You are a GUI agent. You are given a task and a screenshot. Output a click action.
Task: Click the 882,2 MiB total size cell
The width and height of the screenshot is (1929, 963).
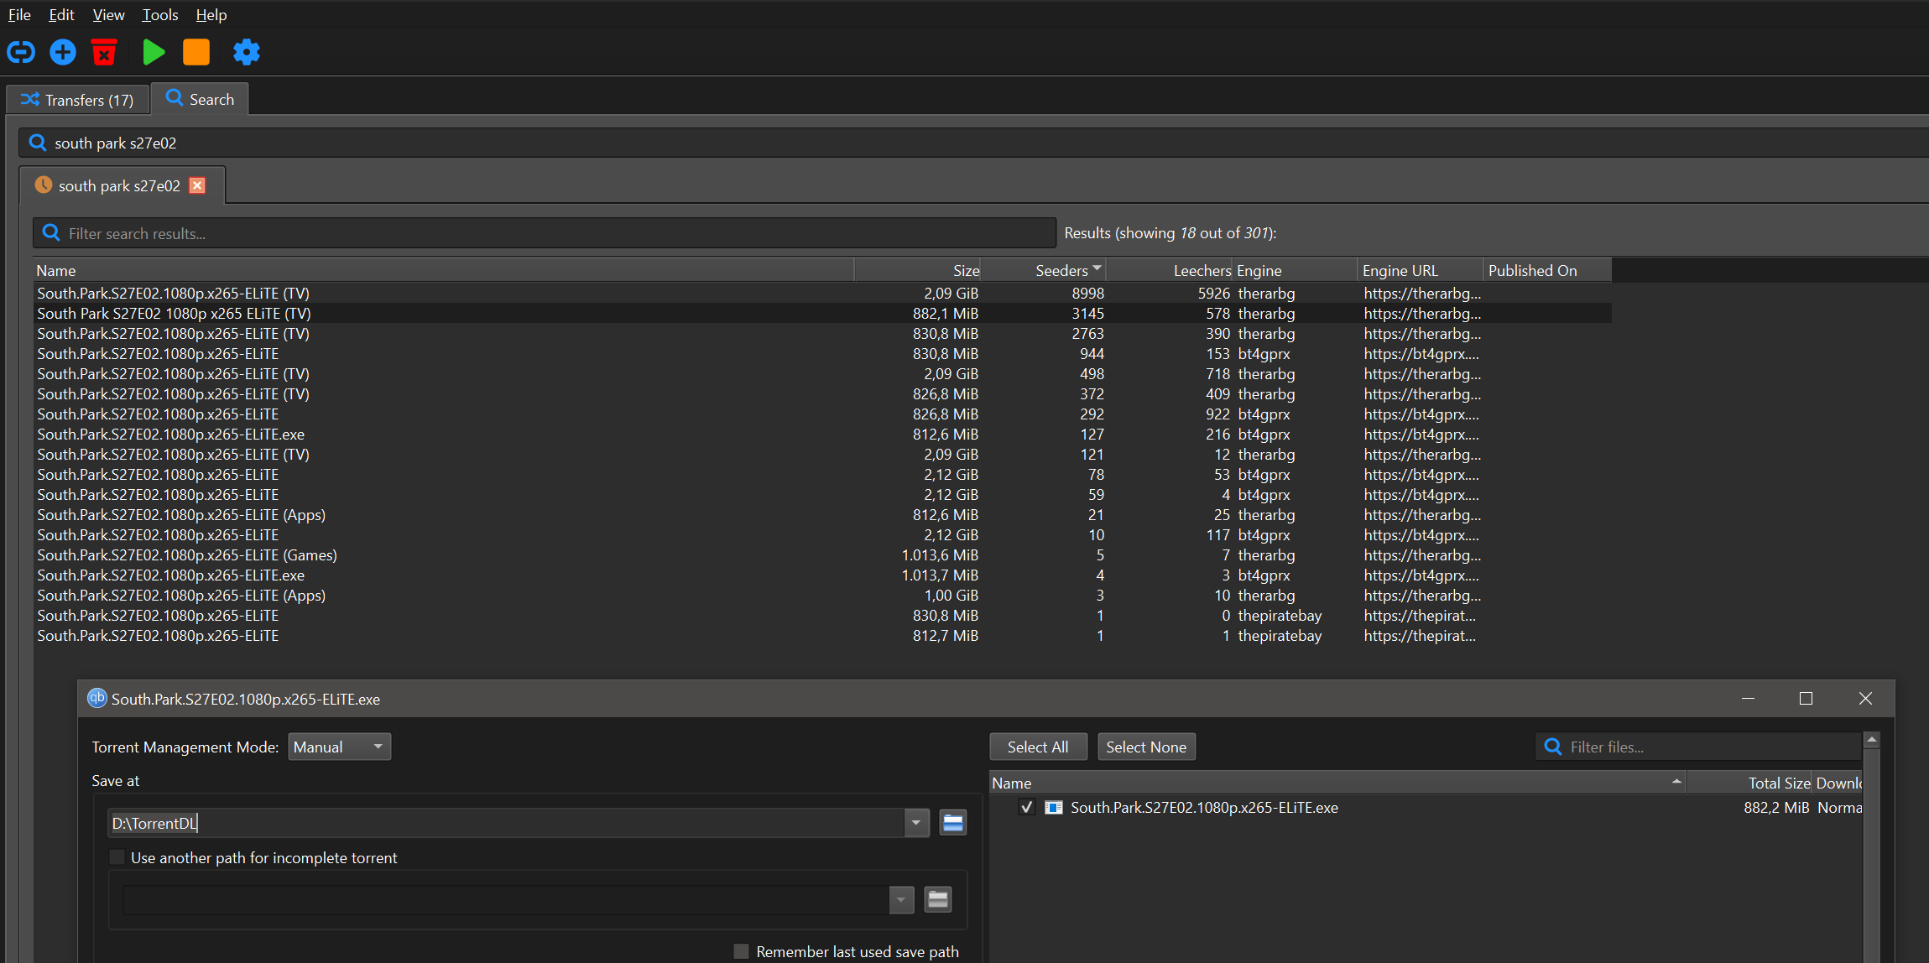[x=1775, y=808]
